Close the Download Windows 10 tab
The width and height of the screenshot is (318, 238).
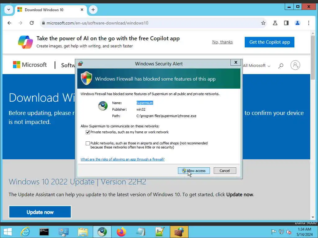(x=82, y=10)
